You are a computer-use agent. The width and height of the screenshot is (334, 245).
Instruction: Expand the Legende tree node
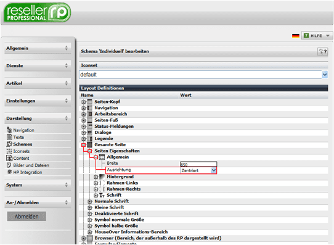[x=84, y=139]
